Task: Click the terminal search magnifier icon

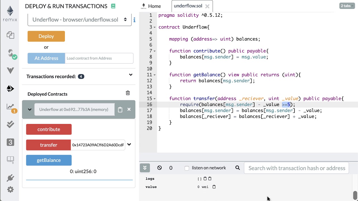Action: coord(237,168)
